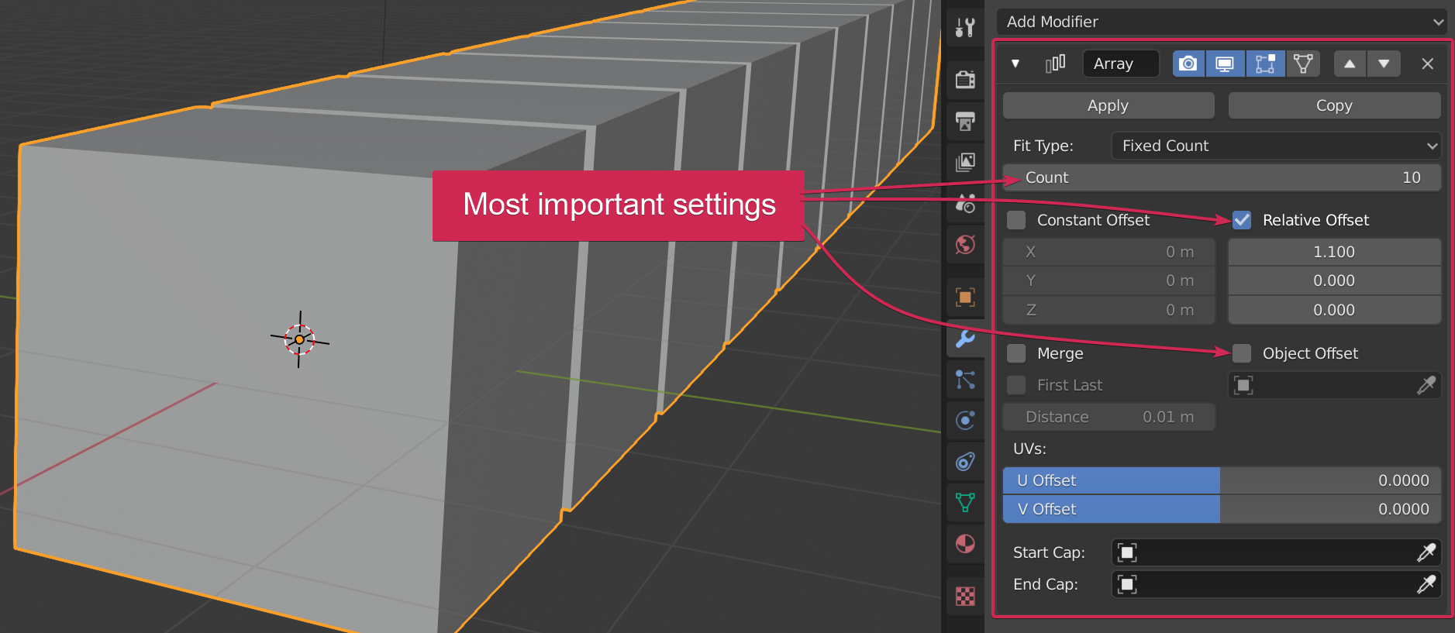Click the Relative Offset Y value field

coord(1334,280)
